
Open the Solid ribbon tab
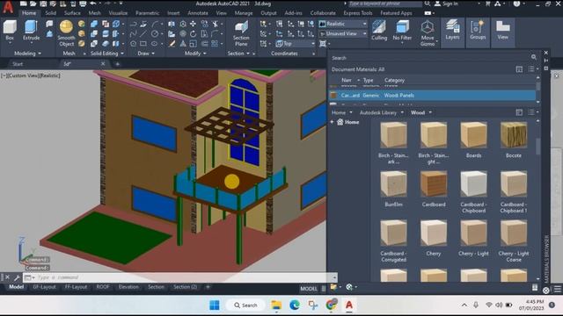pyautogui.click(x=50, y=13)
